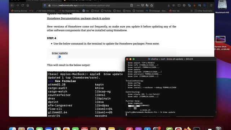Screen dimensions: 231x130
Task: Open the page actions three-dot menu
Action: [x=138, y=5]
